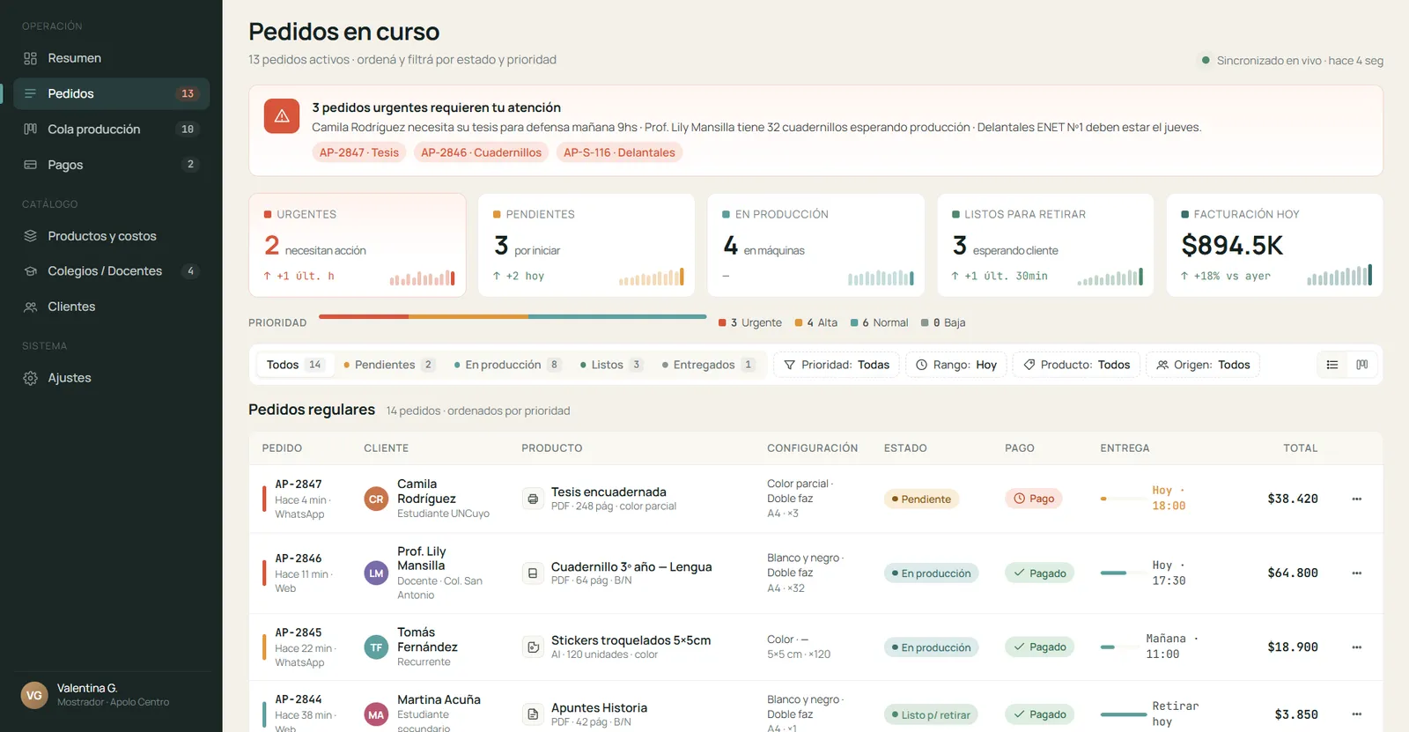Open Productos y costos catalog
Screen dimensions: 1409x732
pos(111,236)
